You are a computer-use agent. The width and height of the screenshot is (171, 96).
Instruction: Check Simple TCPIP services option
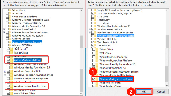92,10
